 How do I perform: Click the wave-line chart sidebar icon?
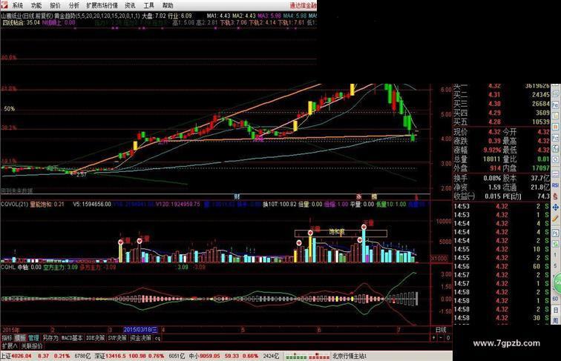pos(556,173)
